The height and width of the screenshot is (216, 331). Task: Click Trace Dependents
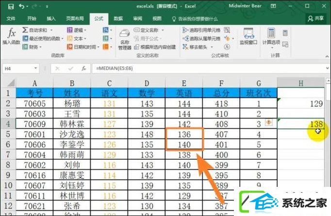point(201,38)
